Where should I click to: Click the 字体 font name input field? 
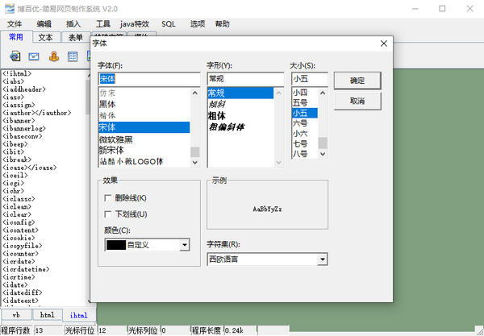coord(148,79)
